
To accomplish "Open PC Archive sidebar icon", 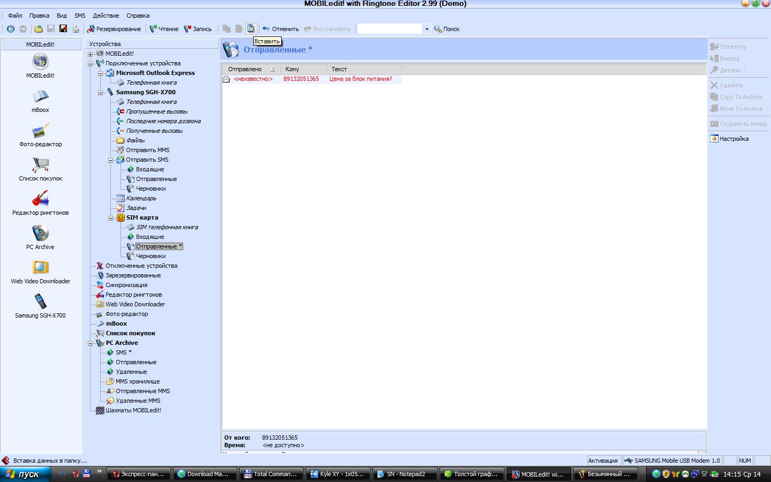I will tap(40, 238).
